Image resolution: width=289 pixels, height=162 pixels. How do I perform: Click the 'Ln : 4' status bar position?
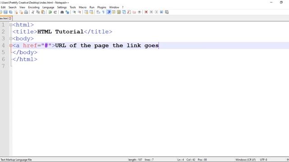tap(181, 160)
